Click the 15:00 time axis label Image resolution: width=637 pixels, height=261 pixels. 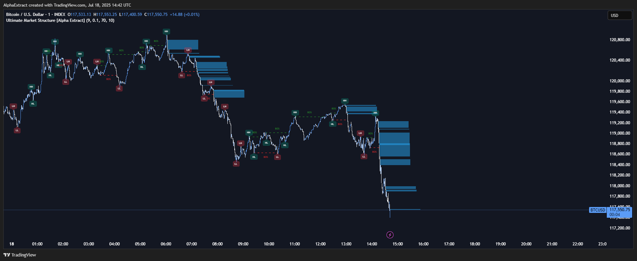point(397,244)
